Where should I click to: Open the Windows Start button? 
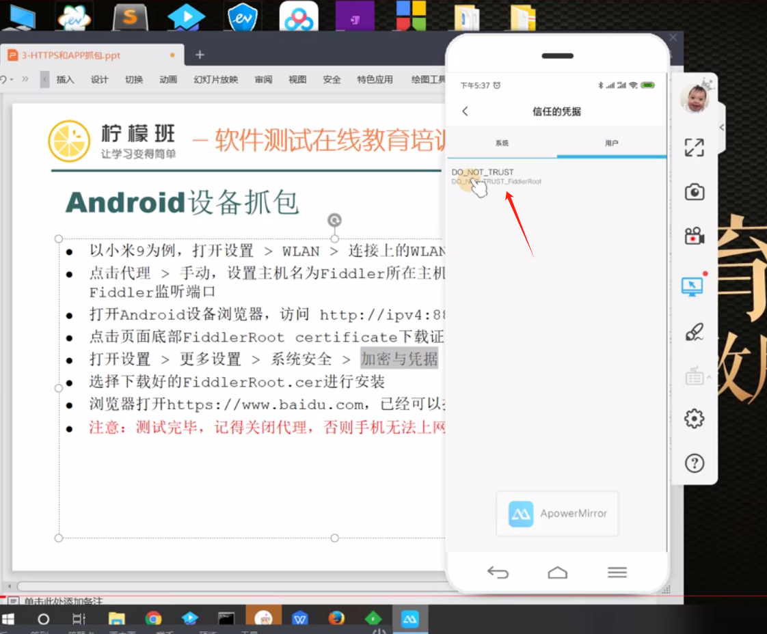click(8, 619)
